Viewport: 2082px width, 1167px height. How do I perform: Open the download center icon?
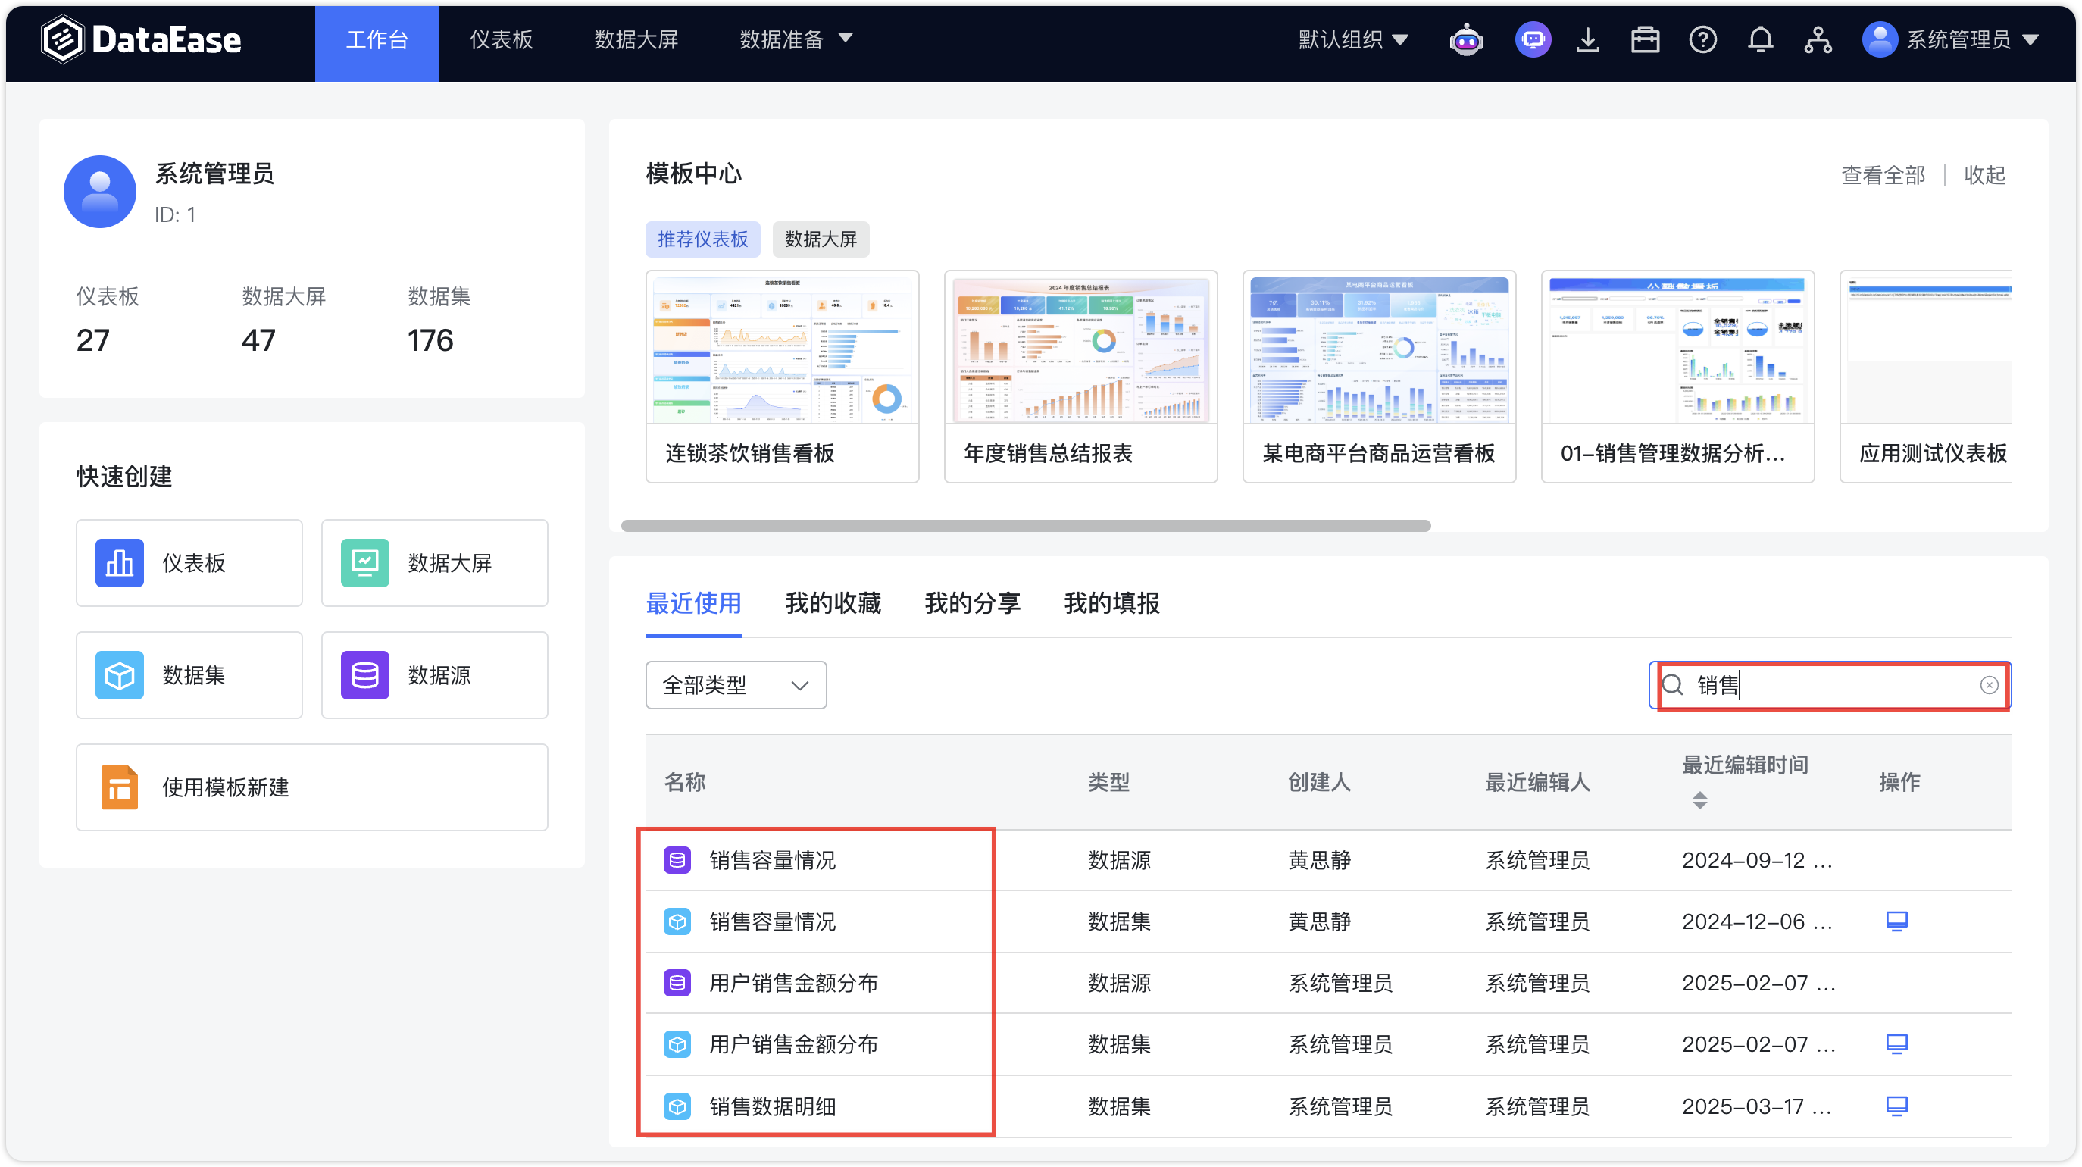[x=1588, y=39]
